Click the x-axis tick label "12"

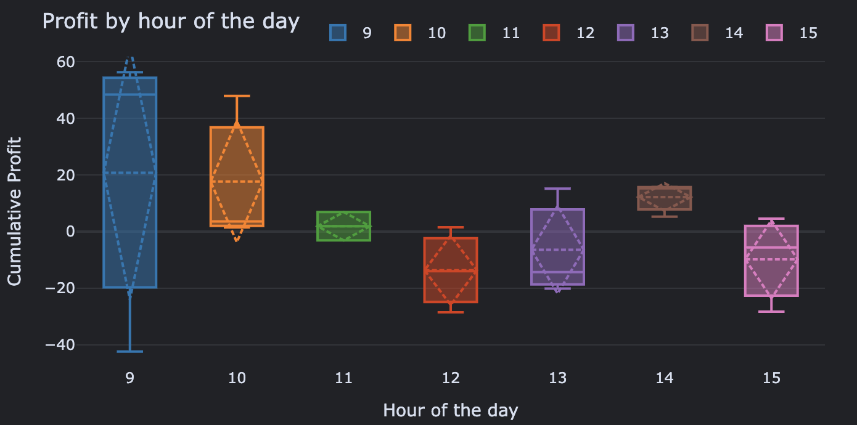pos(451,378)
